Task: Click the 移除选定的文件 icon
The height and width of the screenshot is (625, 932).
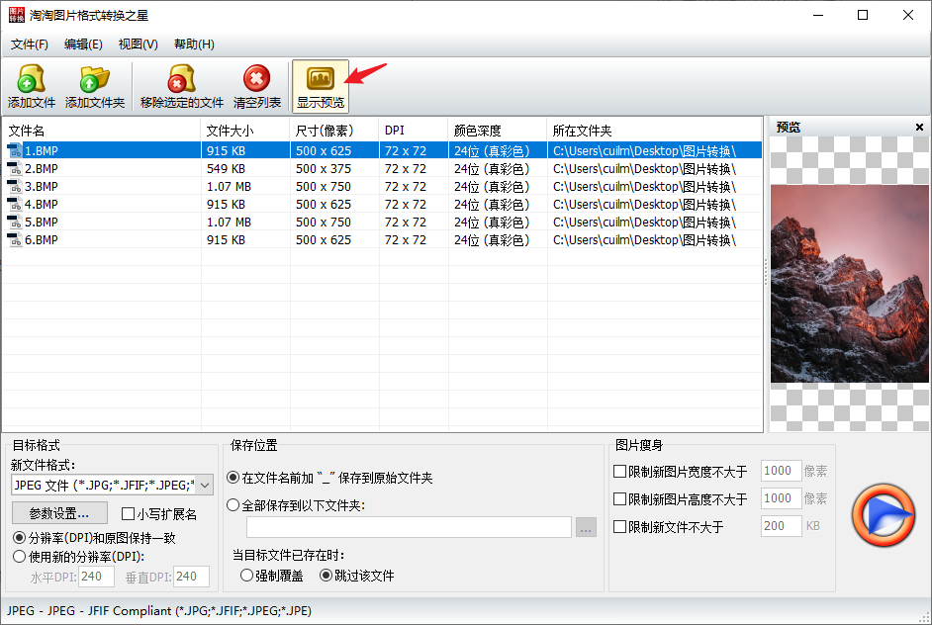Action: 181,79
